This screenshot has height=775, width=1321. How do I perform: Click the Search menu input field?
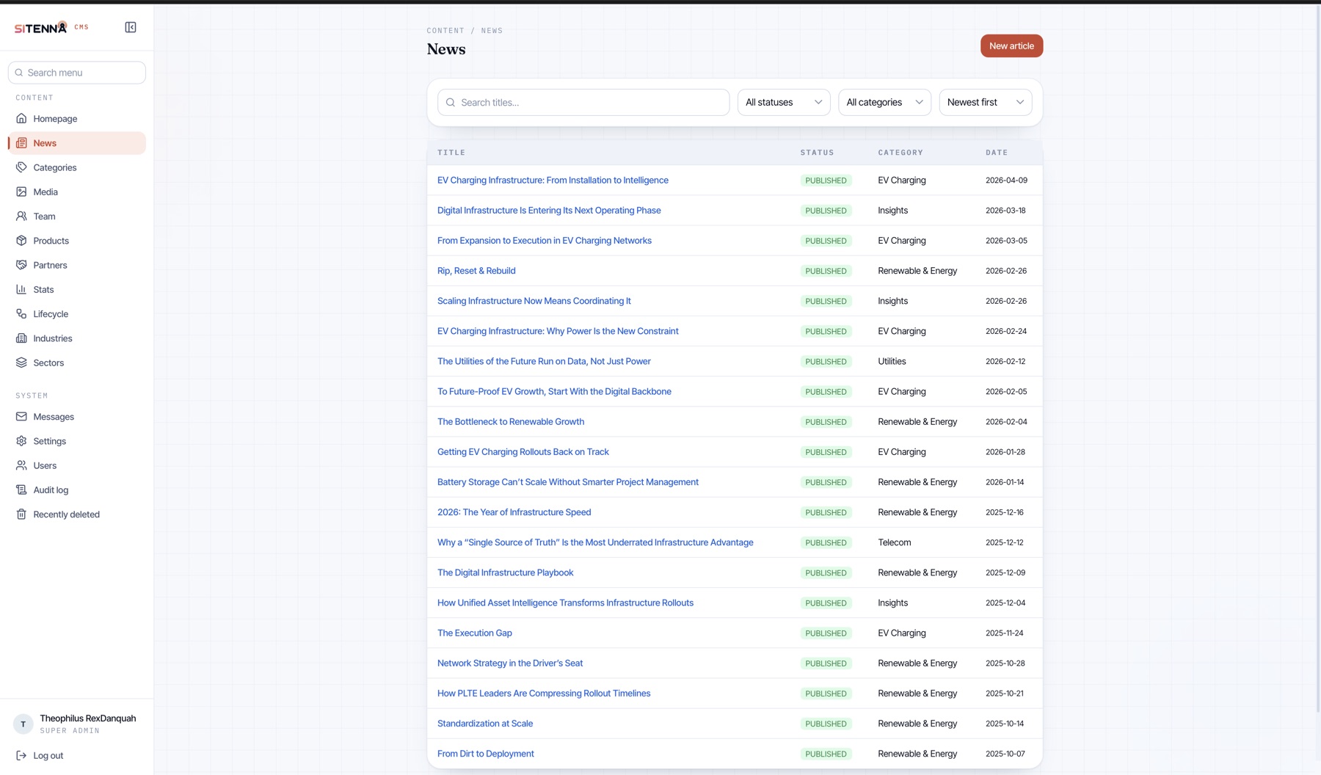[x=77, y=73]
